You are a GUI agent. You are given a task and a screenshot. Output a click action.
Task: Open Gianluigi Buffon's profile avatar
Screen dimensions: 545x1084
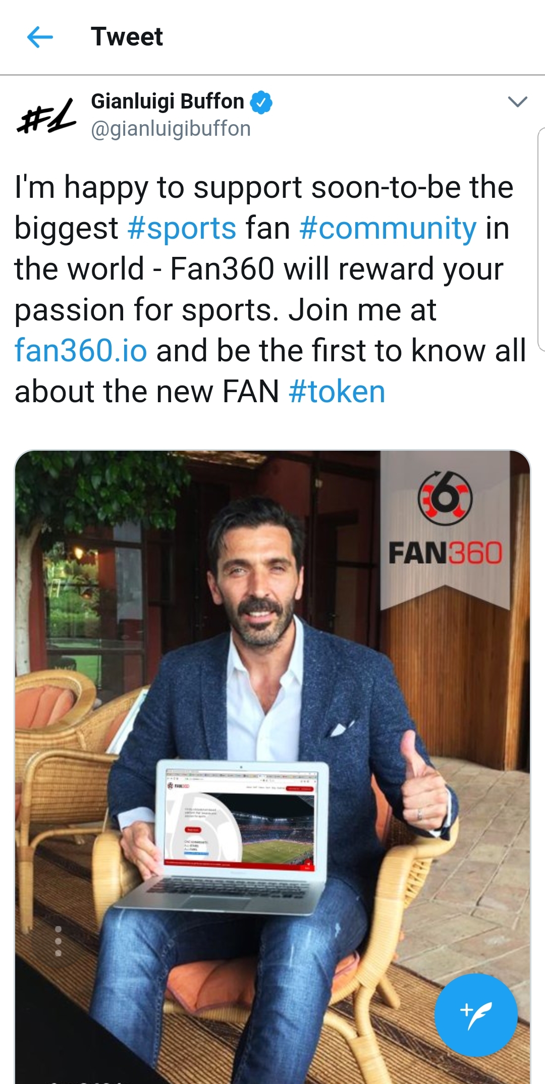pyautogui.click(x=46, y=117)
